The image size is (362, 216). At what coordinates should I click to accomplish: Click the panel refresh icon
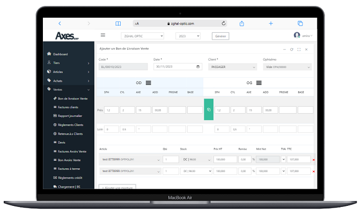[292, 49]
